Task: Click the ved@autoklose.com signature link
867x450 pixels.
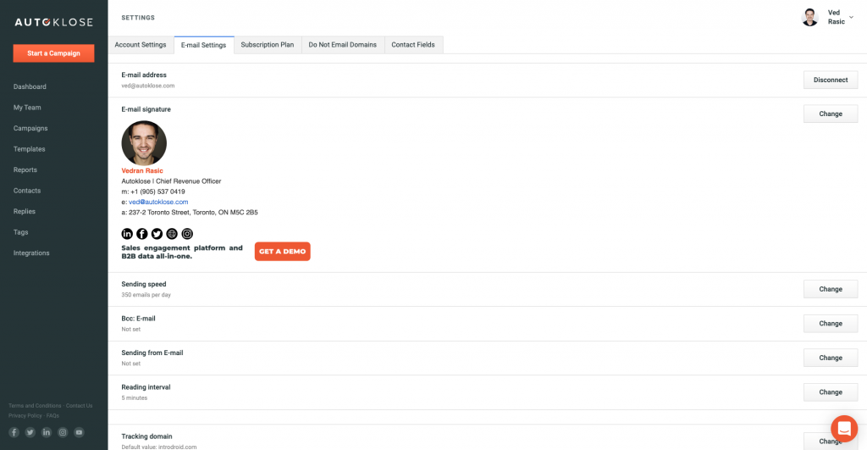Action: coord(158,202)
